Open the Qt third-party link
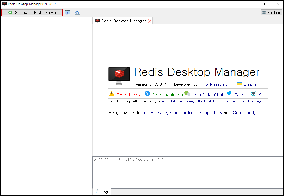 pyautogui.click(x=164, y=101)
